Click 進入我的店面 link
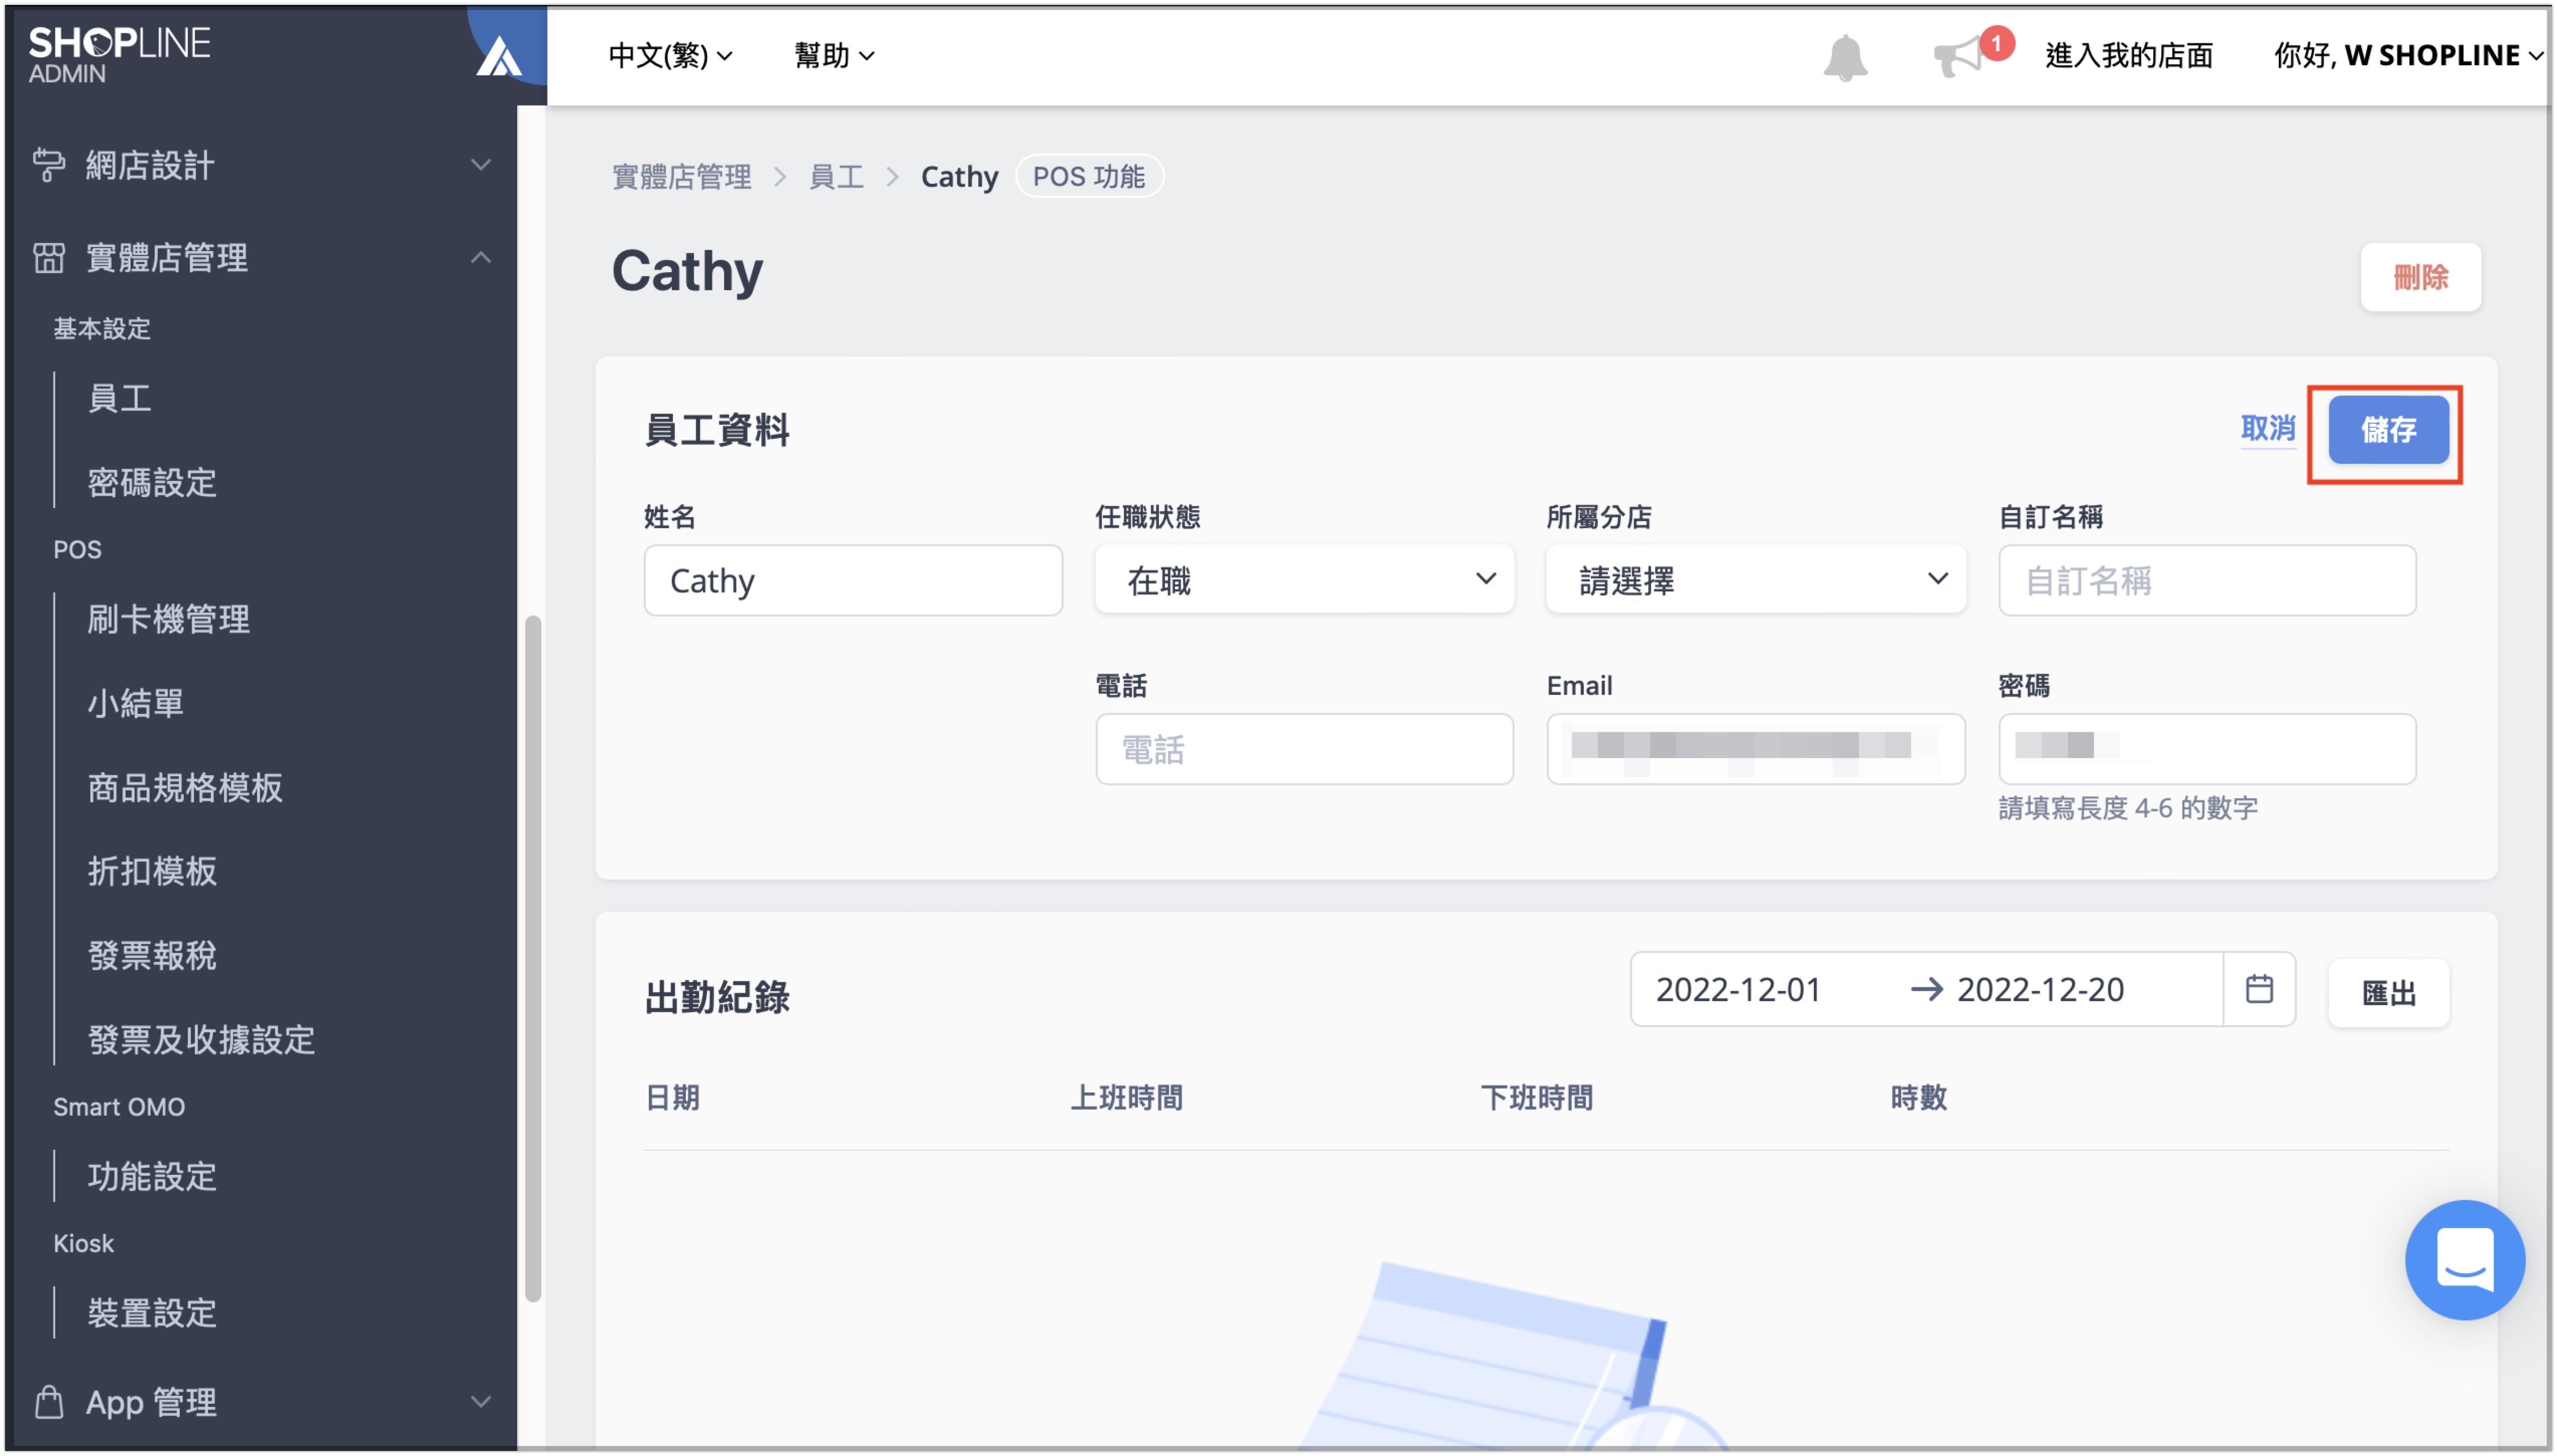Image resolution: width=2557 pixels, height=1456 pixels. pyautogui.click(x=2128, y=56)
